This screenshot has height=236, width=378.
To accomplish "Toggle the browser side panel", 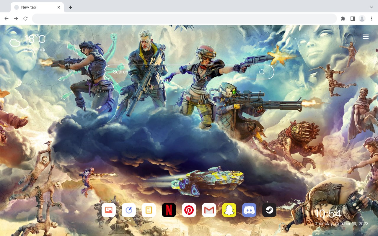I will click(x=352, y=19).
